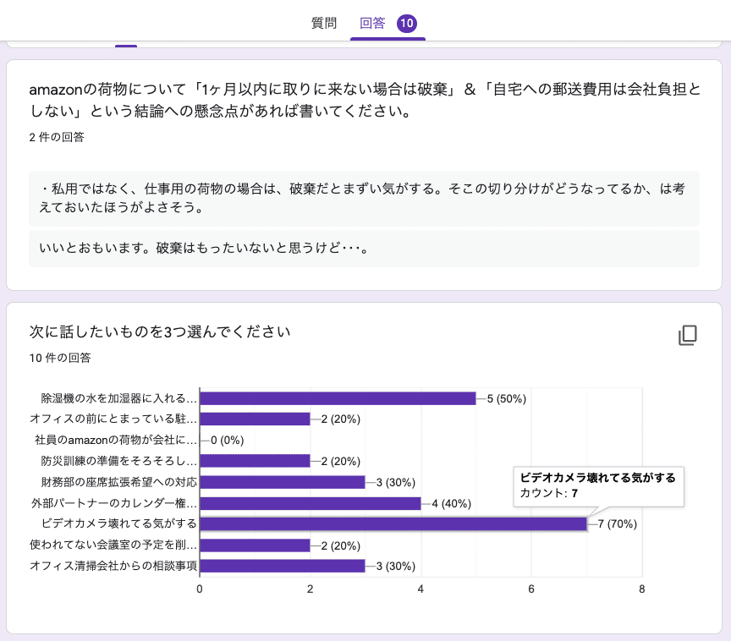Click the bar for 防災訓練の準備

click(x=254, y=461)
